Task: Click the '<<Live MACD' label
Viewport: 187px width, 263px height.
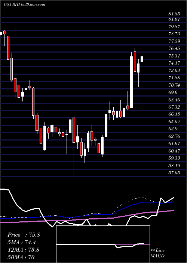Action: [157, 253]
